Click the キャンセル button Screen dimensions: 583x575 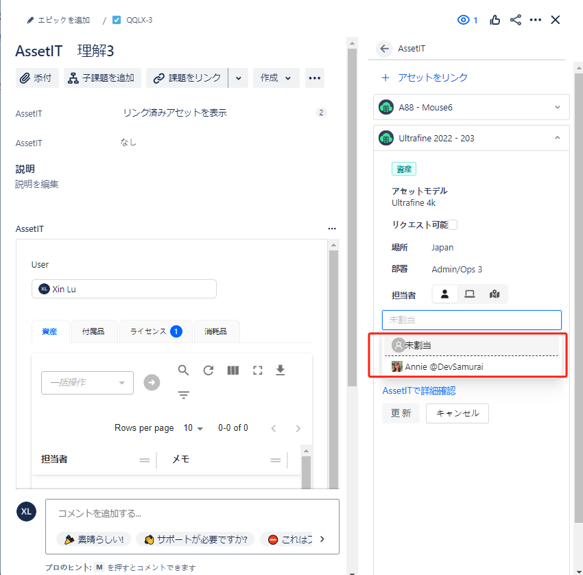(457, 413)
